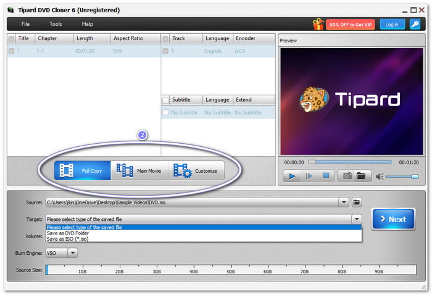Click the Source Size capacity bar
Screen dimensions: 432x295
[231, 270]
